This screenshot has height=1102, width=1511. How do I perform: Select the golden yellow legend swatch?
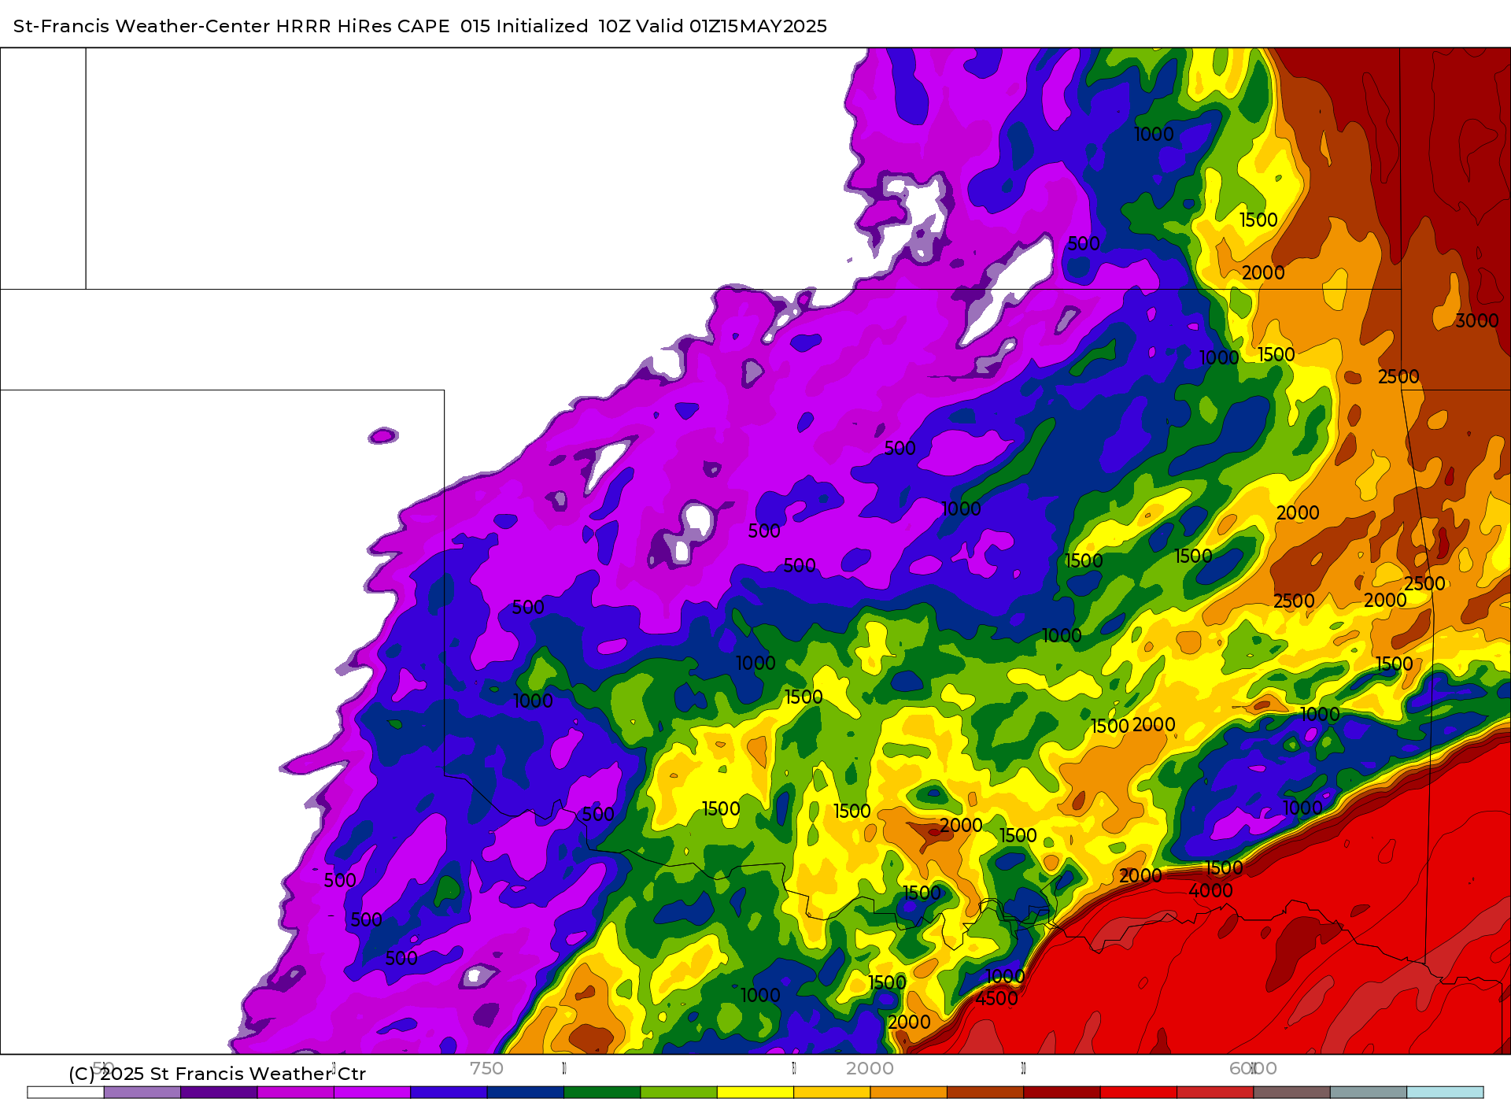[832, 1092]
